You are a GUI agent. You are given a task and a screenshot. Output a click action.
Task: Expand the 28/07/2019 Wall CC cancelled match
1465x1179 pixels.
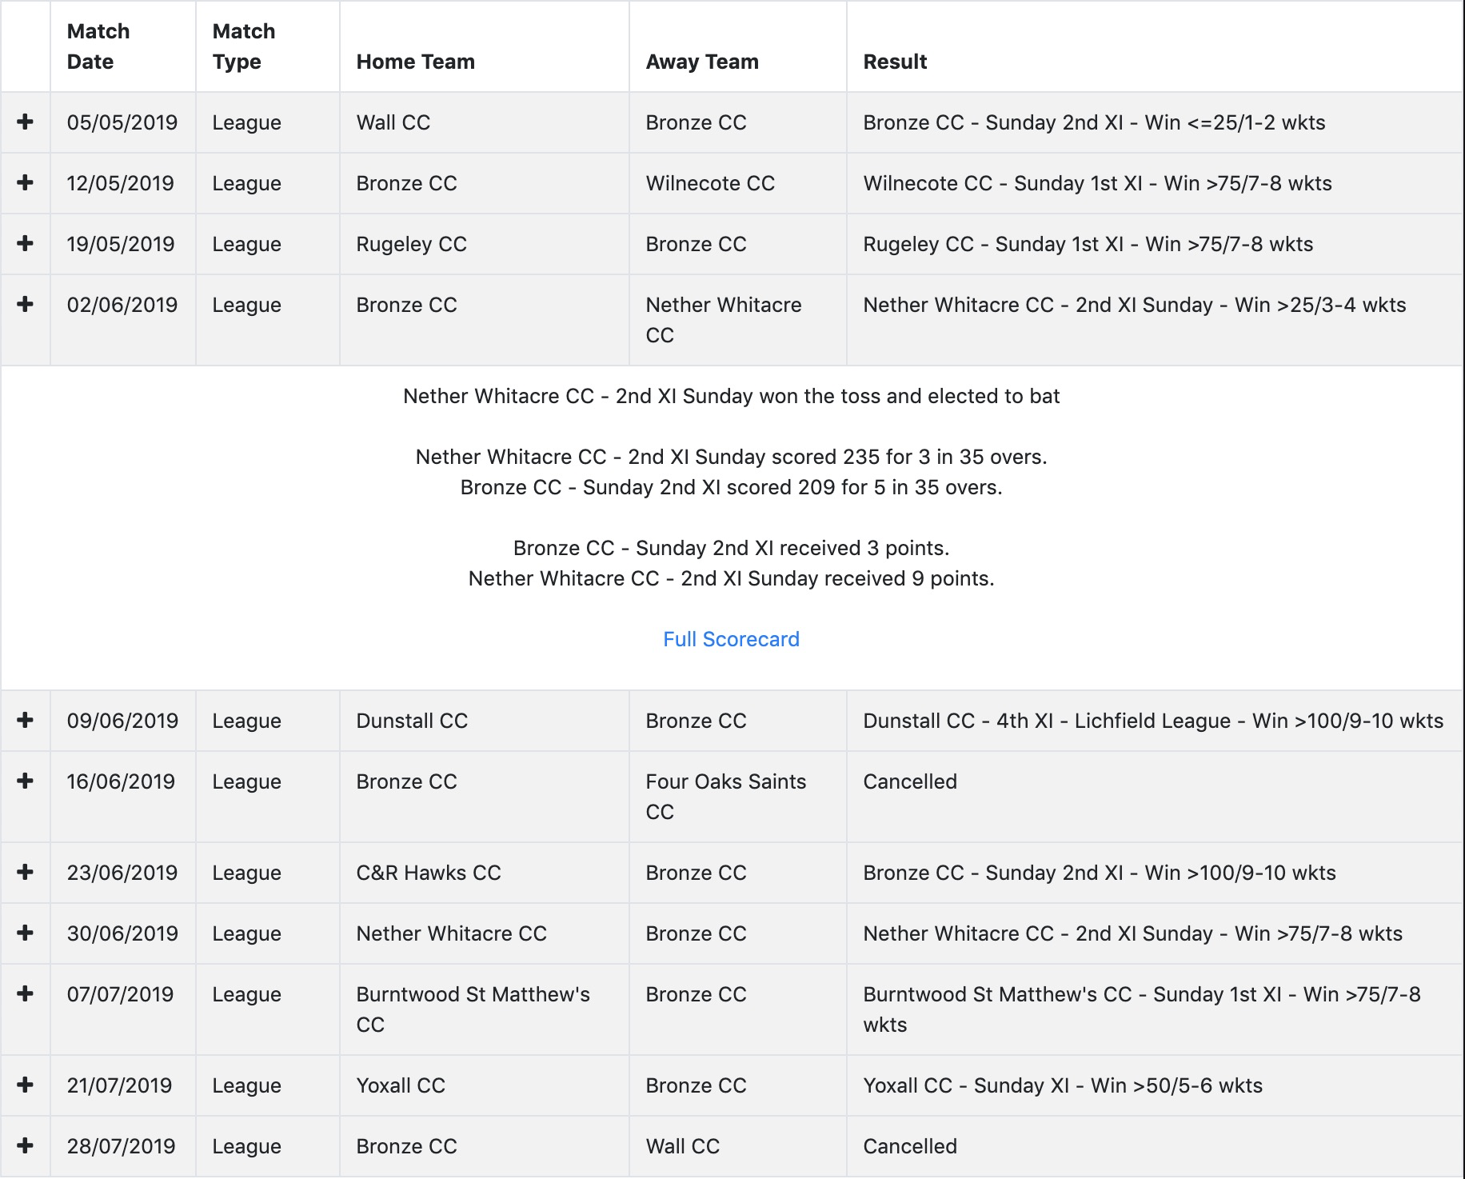coord(26,1145)
